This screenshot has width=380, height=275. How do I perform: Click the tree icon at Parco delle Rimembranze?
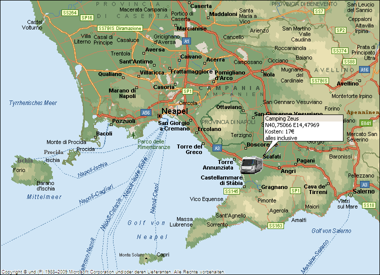(133, 135)
